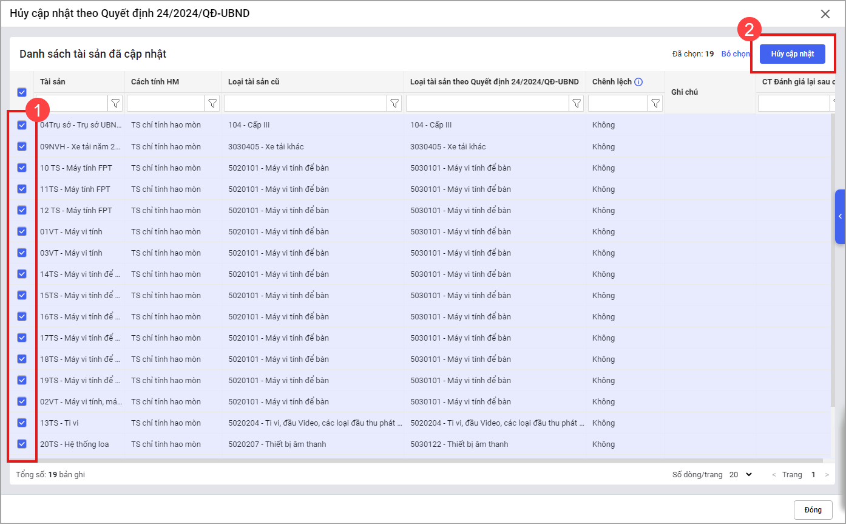Open the Số dòng/trang rows-per-page dropdown
The height and width of the screenshot is (524, 846).
click(x=740, y=475)
